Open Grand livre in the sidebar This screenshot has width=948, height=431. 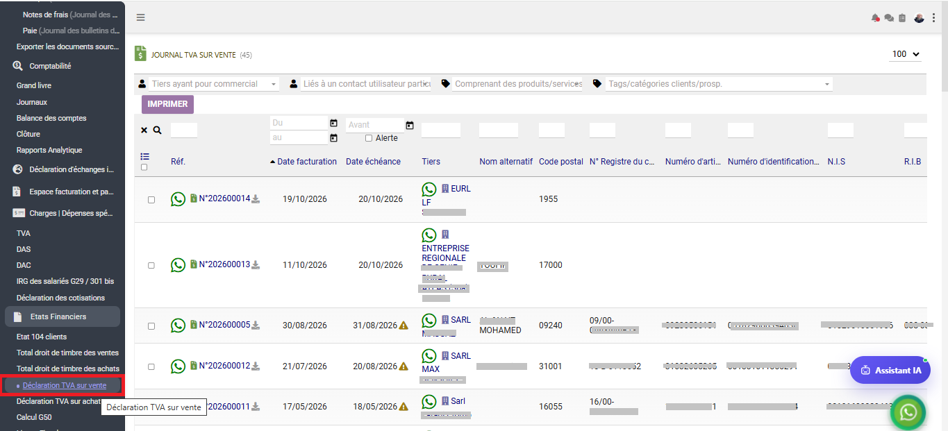34,85
